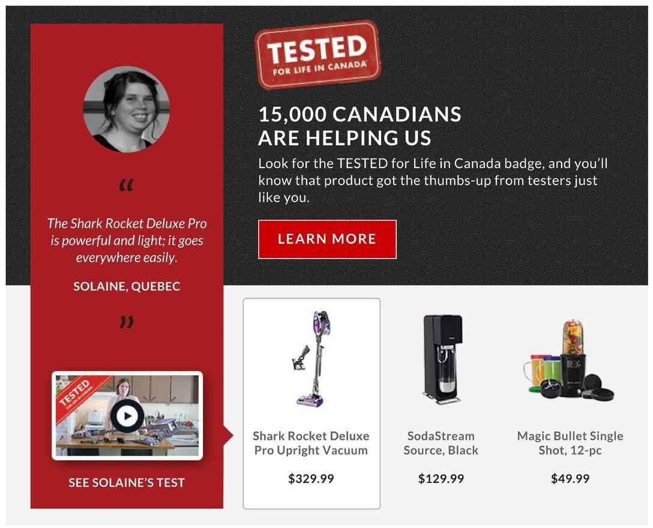
Task: Play Solaine's test video
Action: click(127, 415)
